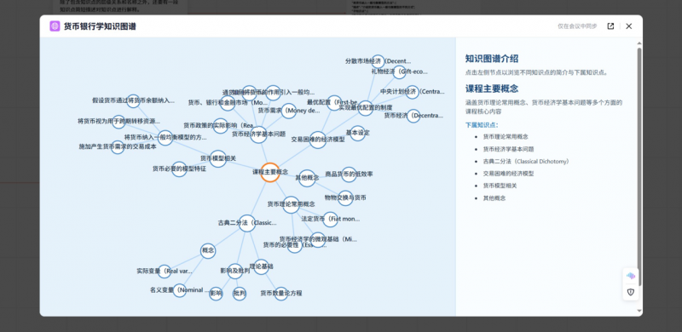Close the 货币银行学知识图谱 dialog
The width and height of the screenshot is (682, 332).
(x=628, y=26)
